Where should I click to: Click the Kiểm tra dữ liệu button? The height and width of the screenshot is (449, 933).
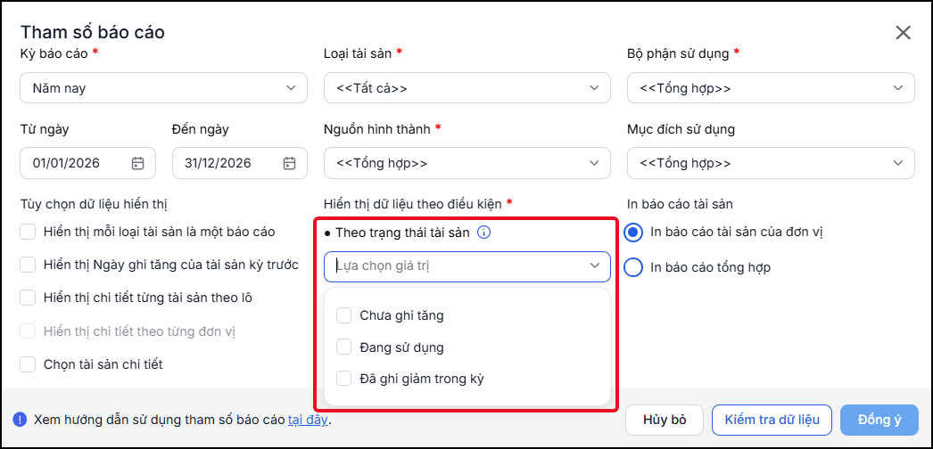click(x=772, y=420)
